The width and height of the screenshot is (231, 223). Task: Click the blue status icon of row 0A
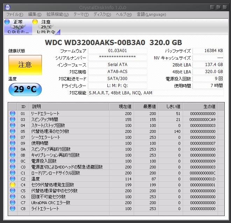13,149
